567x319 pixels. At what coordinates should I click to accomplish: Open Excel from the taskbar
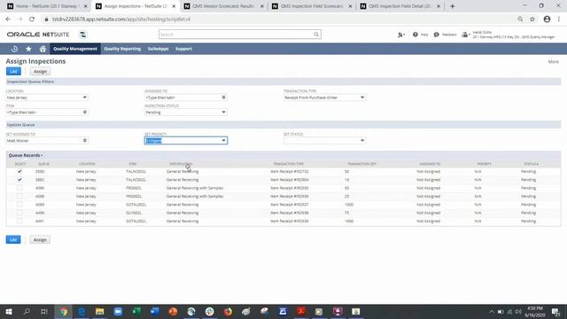click(x=136, y=311)
